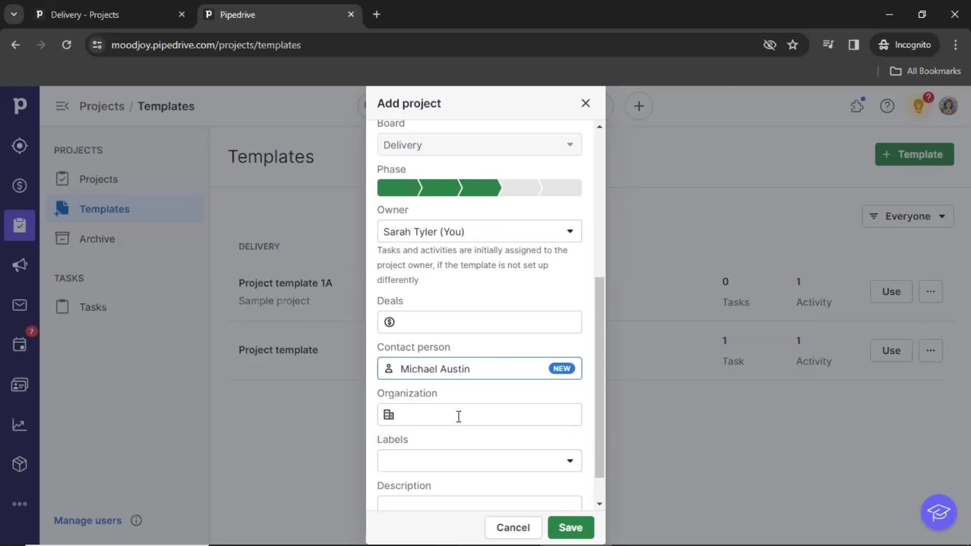Click the Templates tab label
The image size is (971, 546).
pyautogui.click(x=105, y=209)
